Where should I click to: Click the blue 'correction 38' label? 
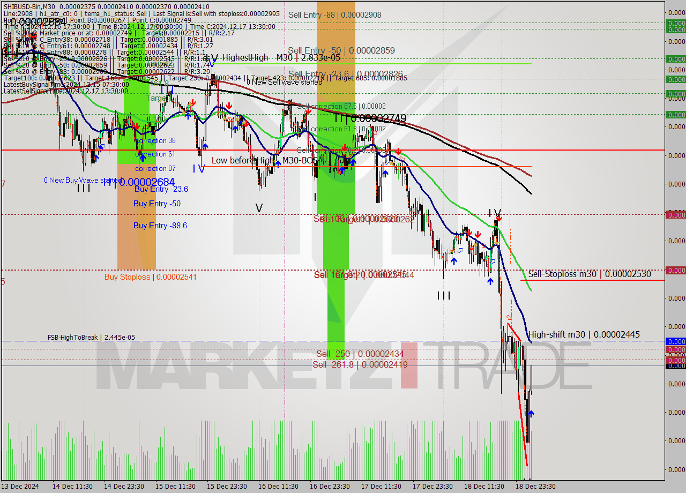(x=155, y=140)
